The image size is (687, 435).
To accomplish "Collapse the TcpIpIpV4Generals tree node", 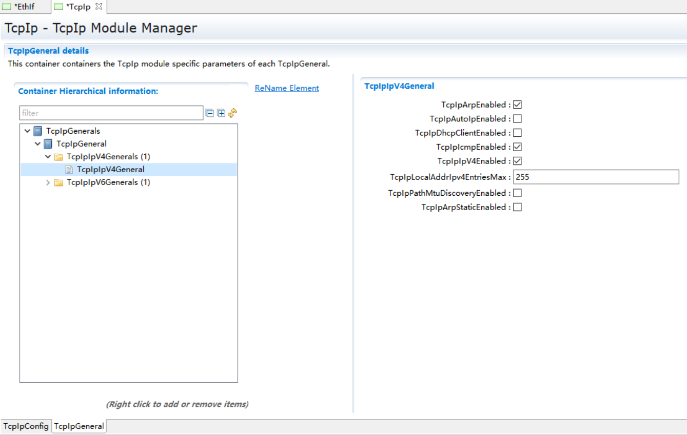I will pyautogui.click(x=48, y=157).
